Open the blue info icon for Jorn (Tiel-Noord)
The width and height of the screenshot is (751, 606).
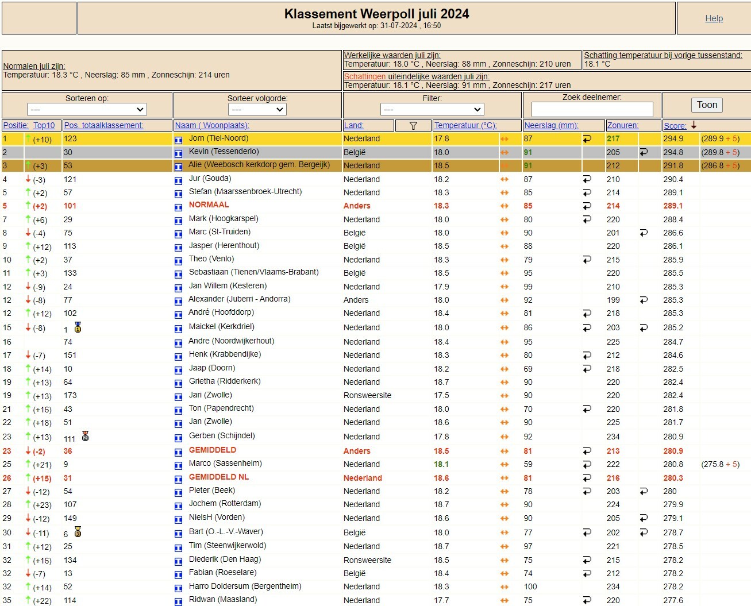[x=178, y=140]
